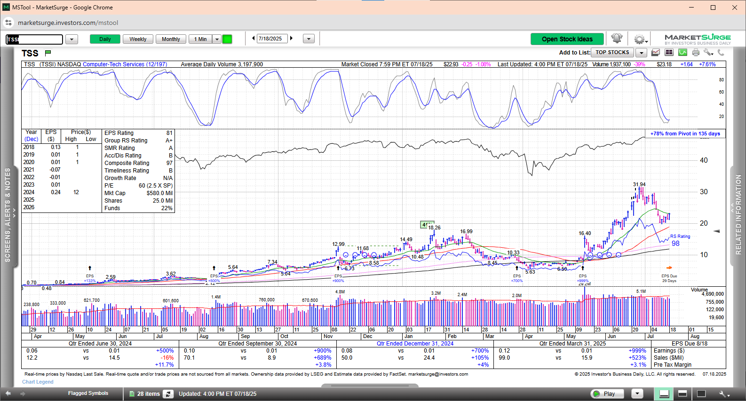Click the EPS Due 29 Days marker
The height and width of the screenshot is (401, 746).
coord(669,278)
